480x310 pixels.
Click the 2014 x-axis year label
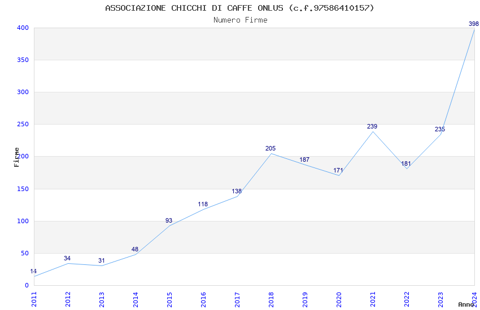coord(136,300)
